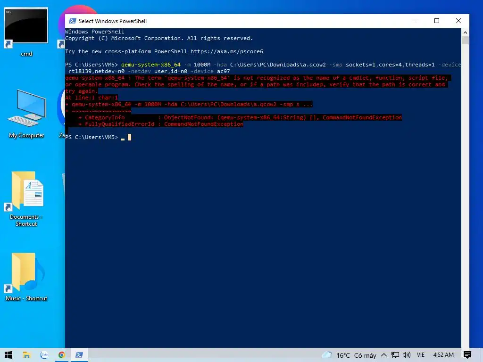The image size is (483, 362).
Task: Open Google Chrome from the taskbar
Action: (62, 355)
